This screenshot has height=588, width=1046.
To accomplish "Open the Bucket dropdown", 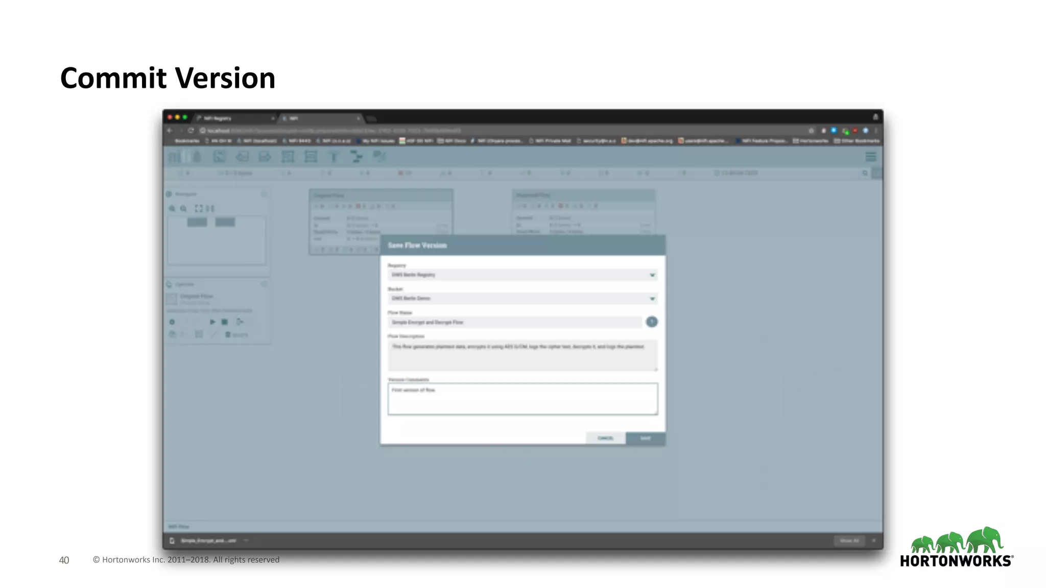I will coord(522,299).
